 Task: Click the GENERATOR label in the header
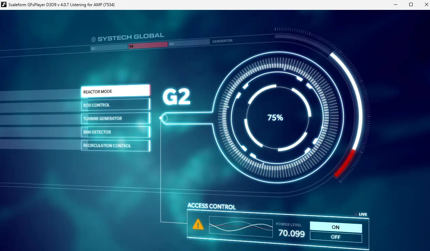pos(222,41)
